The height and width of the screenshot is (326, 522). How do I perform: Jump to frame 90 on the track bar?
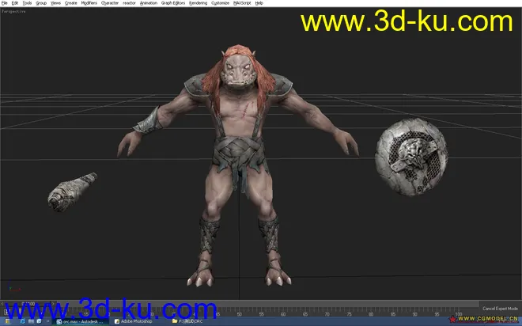414,313
